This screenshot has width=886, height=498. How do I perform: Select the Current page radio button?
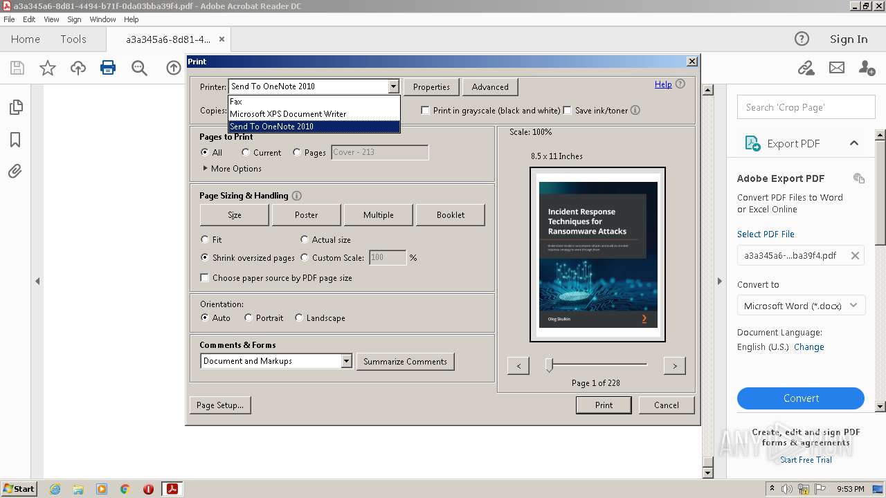(x=246, y=152)
